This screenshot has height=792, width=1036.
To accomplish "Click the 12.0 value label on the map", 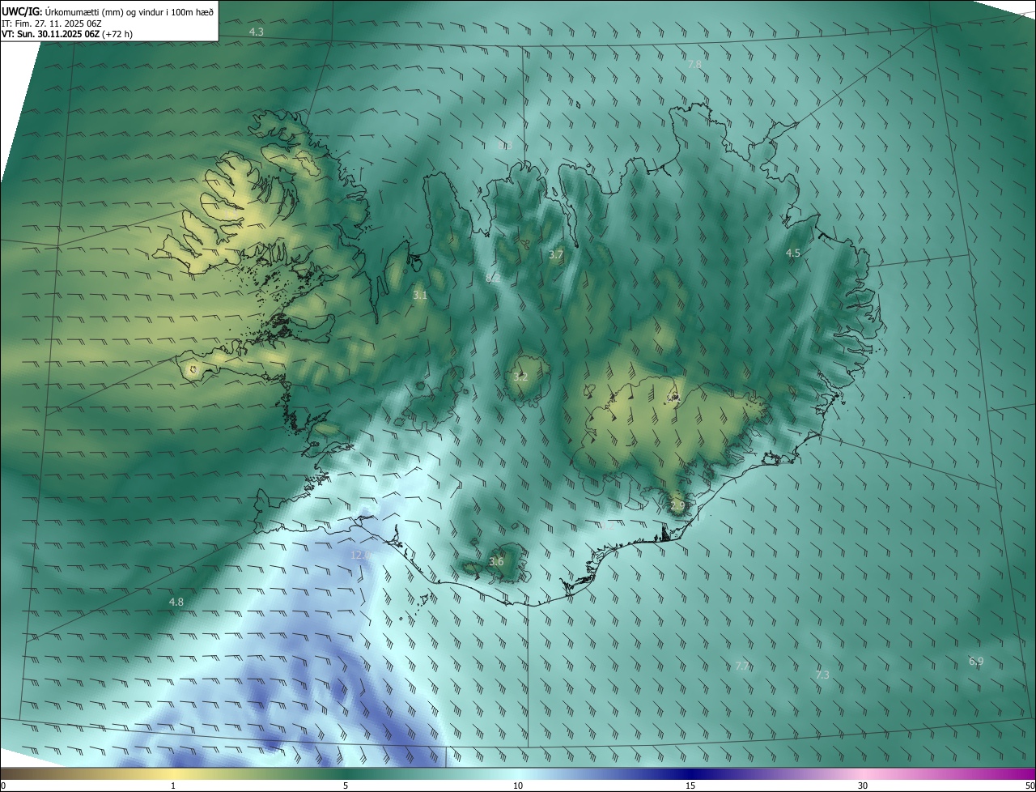I will pyautogui.click(x=360, y=555).
